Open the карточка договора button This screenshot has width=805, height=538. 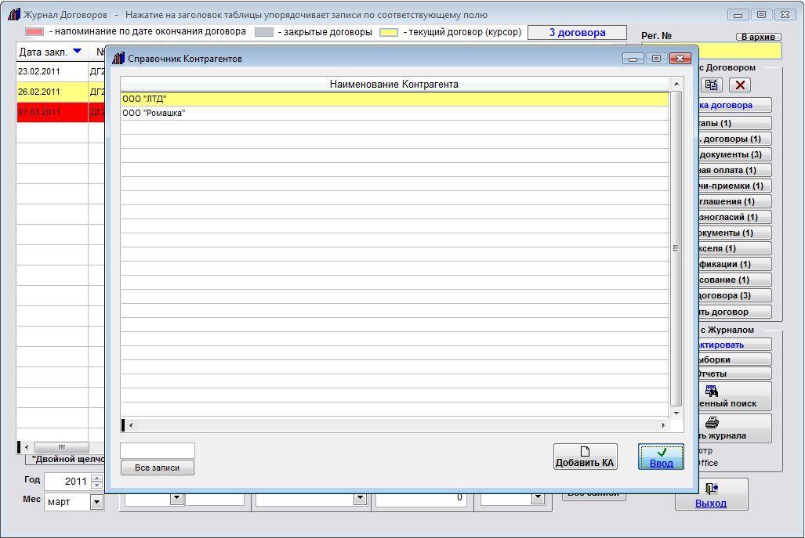(x=734, y=105)
